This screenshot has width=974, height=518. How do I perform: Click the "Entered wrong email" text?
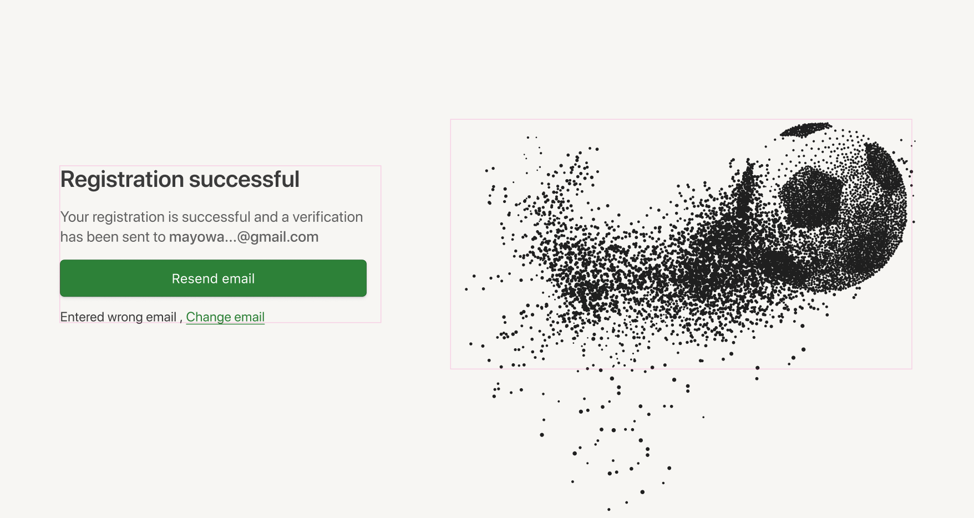(118, 317)
